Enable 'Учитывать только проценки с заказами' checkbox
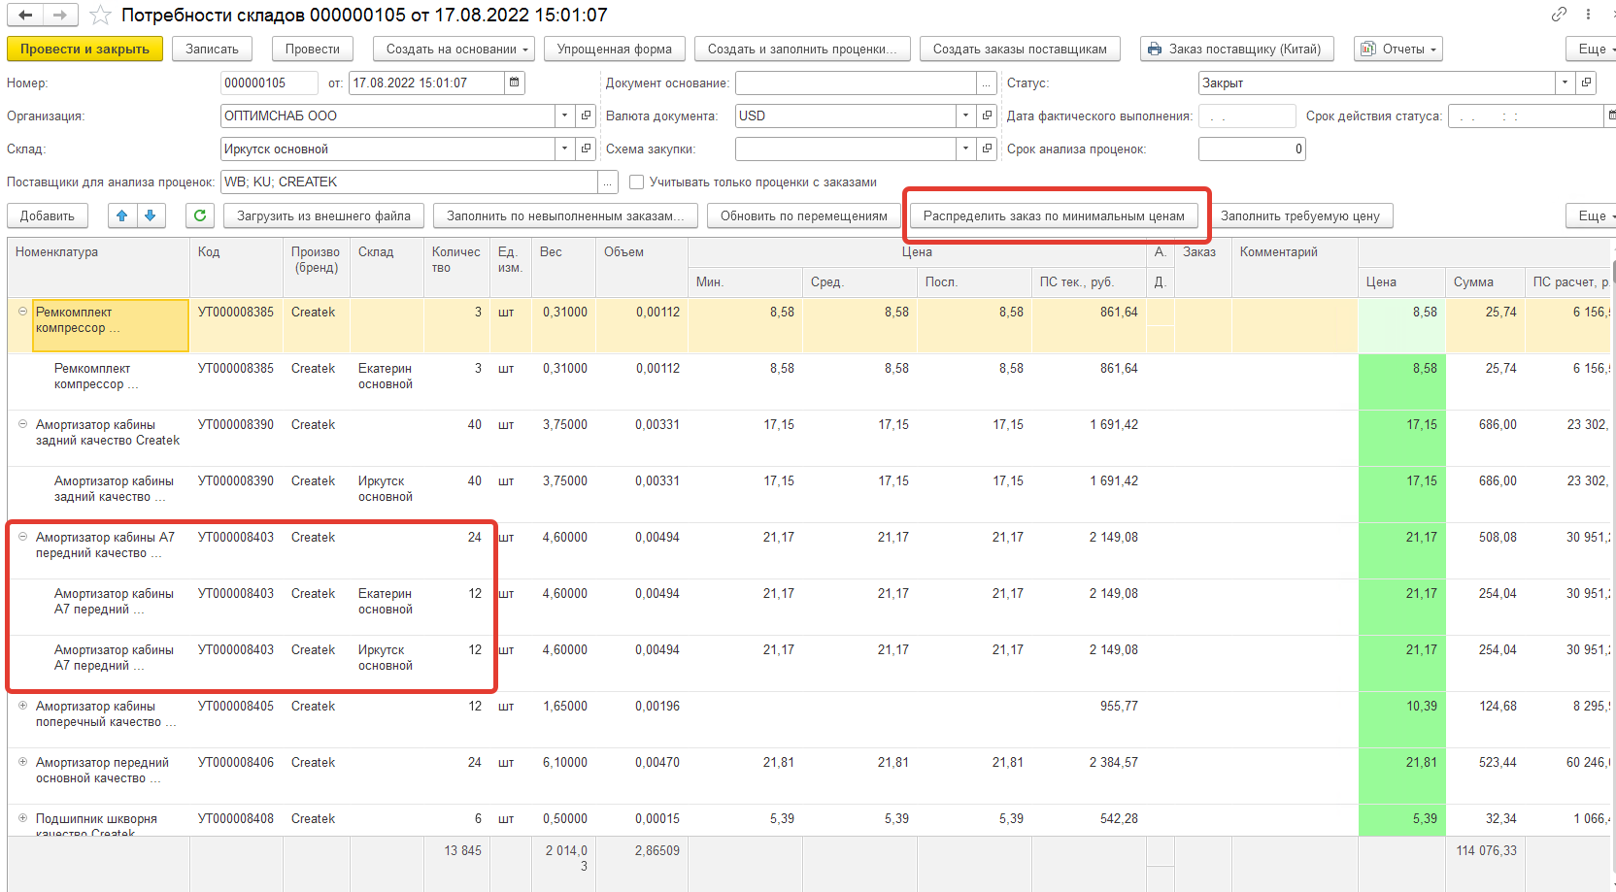This screenshot has height=892, width=1616. [x=637, y=182]
